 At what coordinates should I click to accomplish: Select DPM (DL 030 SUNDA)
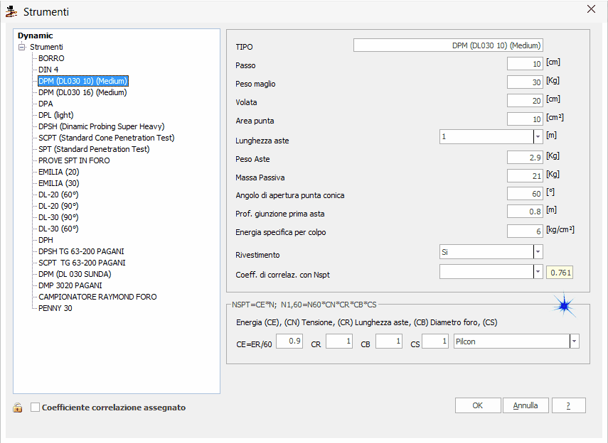coord(75,274)
